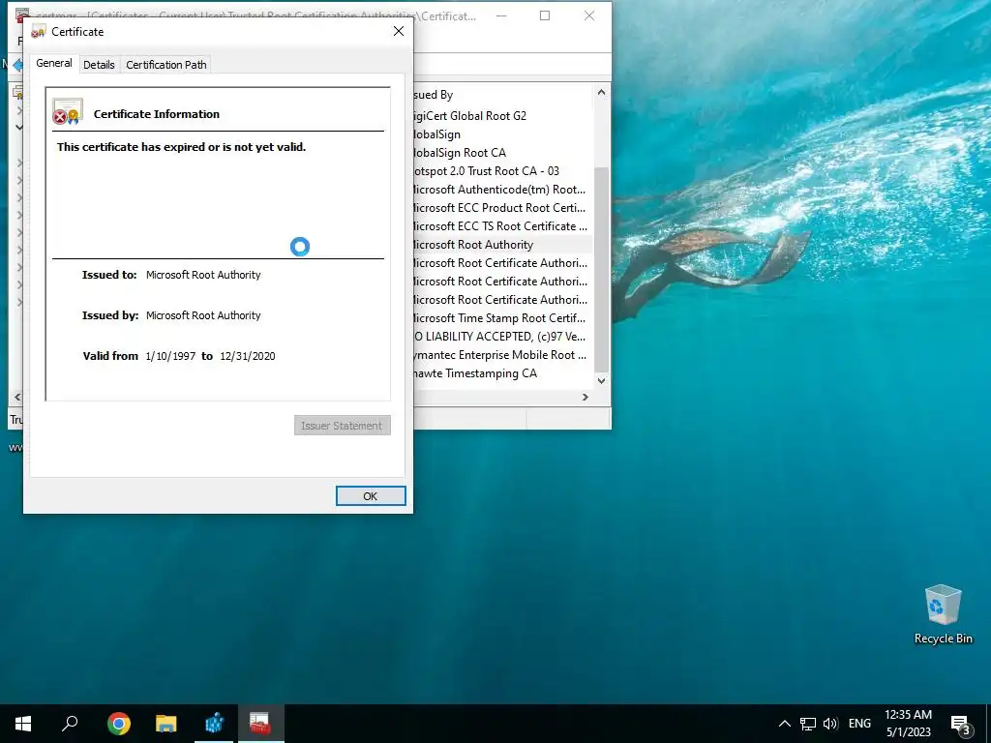The height and width of the screenshot is (743, 991).
Task: Select Thawte Timestamping CA row
Action: pos(502,372)
